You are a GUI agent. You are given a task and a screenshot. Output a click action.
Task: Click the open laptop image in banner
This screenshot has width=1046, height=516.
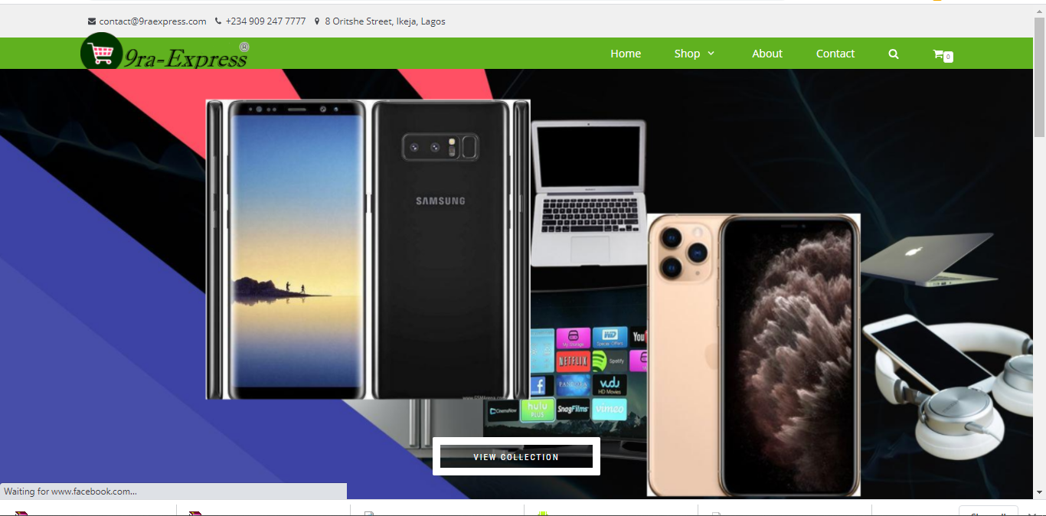coord(588,191)
